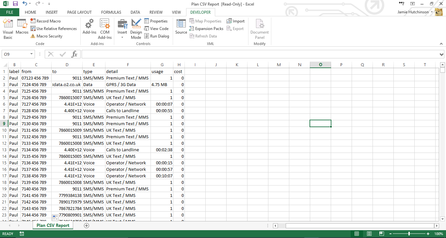
Task: Select cell with '7799384138'
Action: [x=67, y=195]
